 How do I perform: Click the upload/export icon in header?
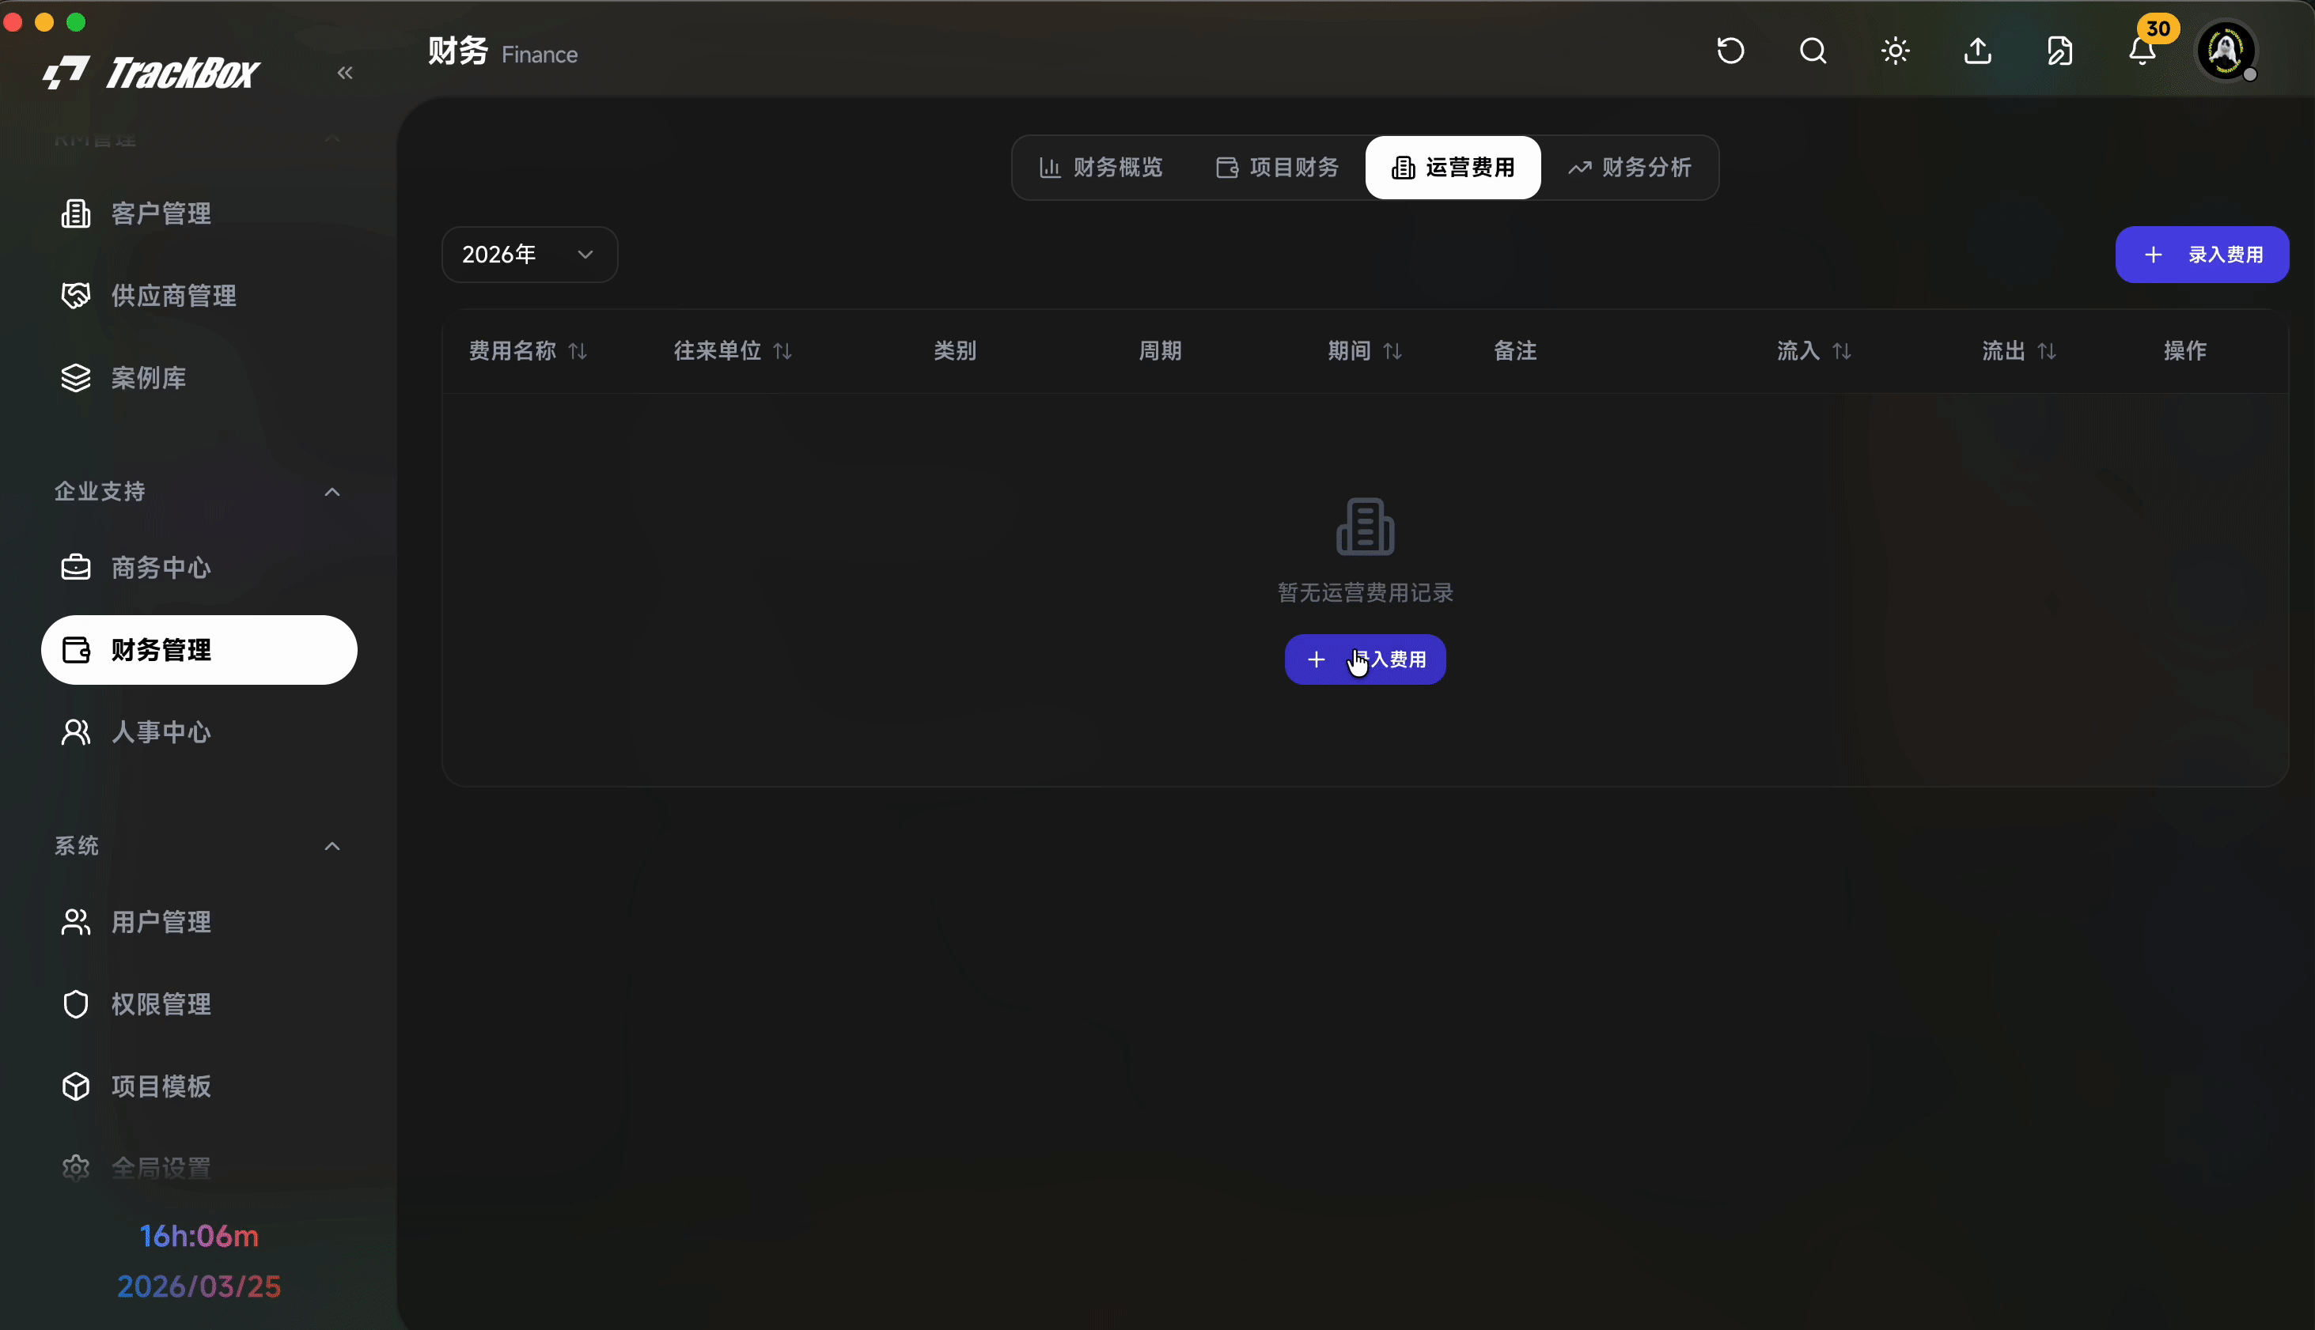pyautogui.click(x=1978, y=51)
